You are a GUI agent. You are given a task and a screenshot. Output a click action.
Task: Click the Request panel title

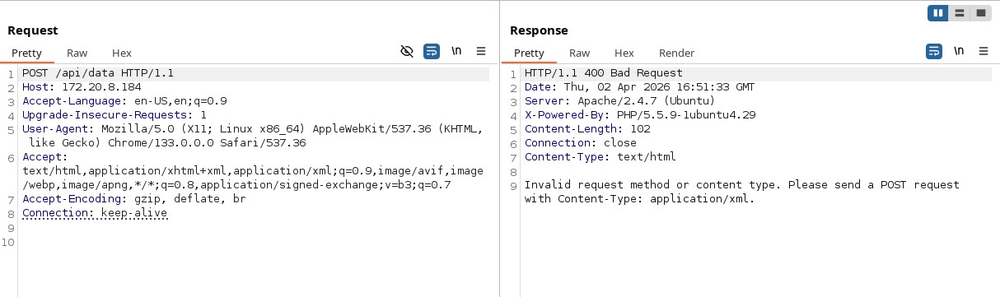click(33, 30)
